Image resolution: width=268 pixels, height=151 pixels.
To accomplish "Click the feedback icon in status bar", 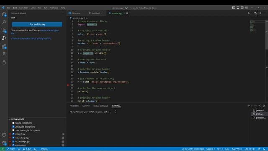I will click(x=260, y=149).
